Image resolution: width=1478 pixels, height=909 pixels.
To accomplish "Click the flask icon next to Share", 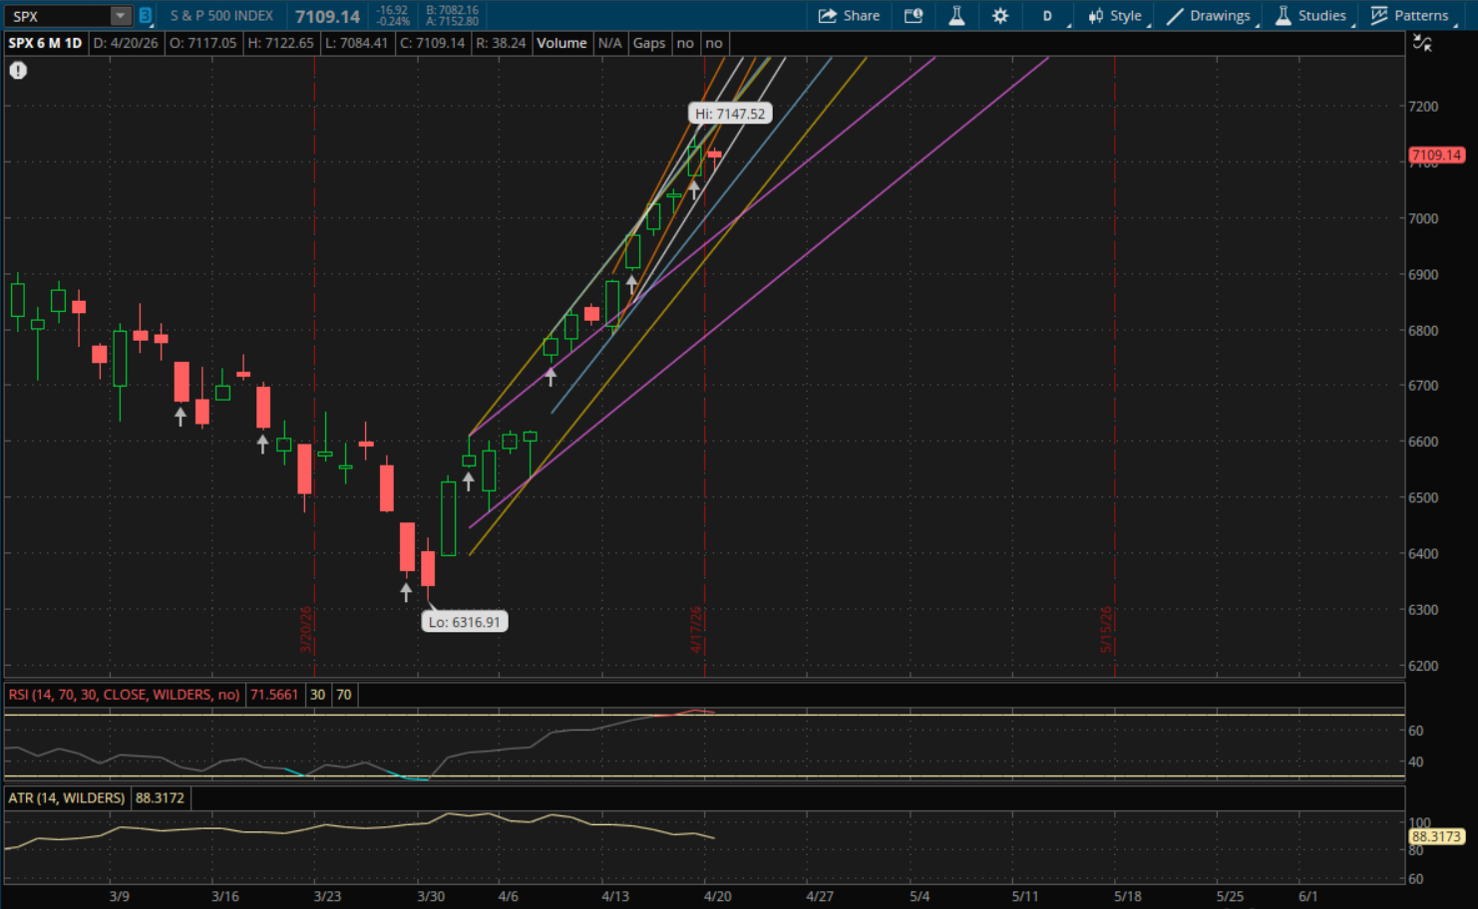I will point(956,16).
